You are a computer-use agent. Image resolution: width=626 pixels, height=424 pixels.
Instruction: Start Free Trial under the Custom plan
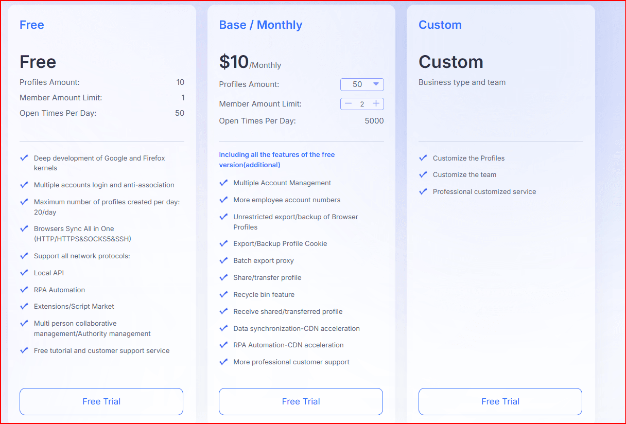500,401
